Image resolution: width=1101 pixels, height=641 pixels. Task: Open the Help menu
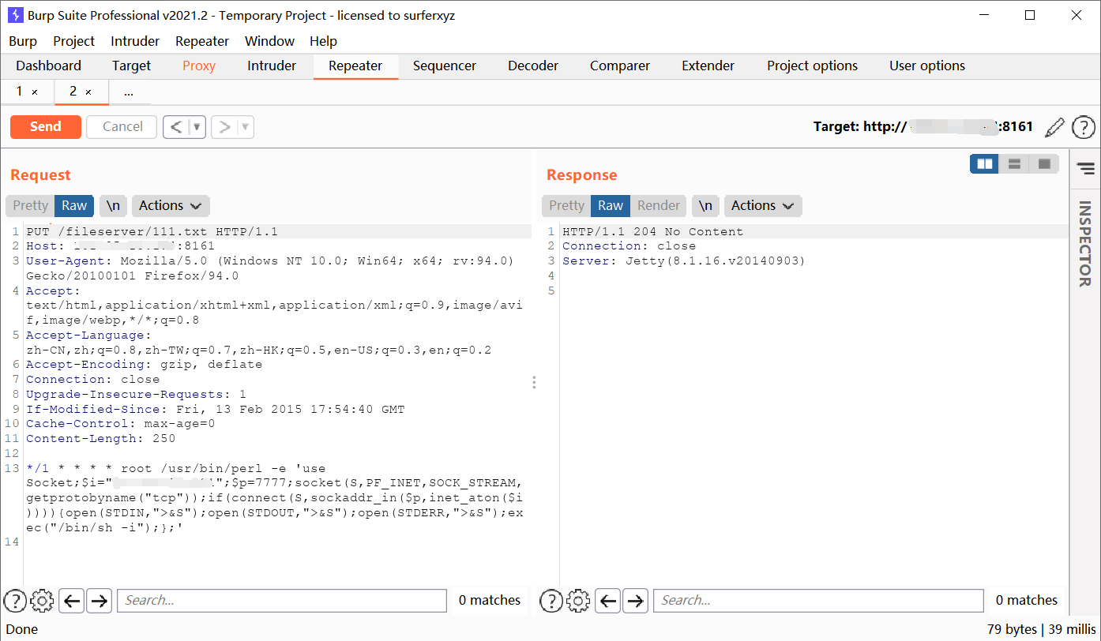(323, 41)
